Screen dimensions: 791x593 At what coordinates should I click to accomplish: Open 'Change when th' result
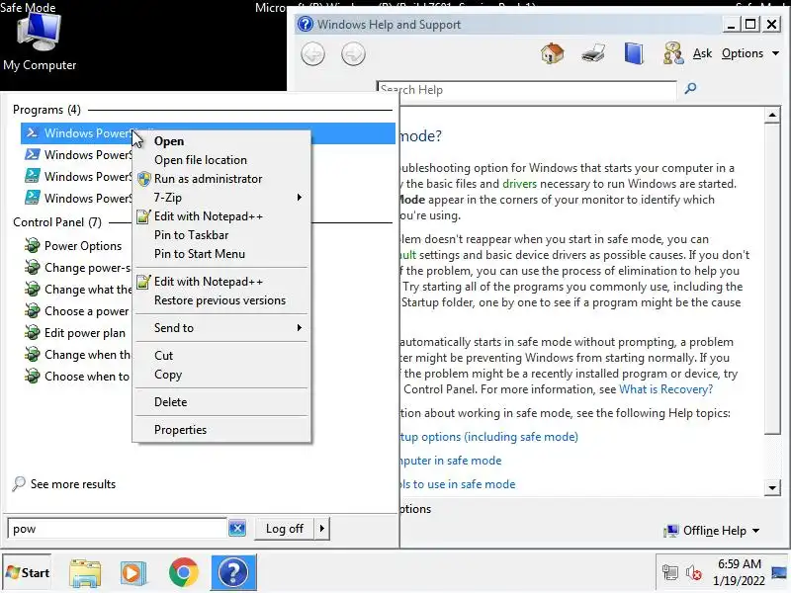point(78,355)
